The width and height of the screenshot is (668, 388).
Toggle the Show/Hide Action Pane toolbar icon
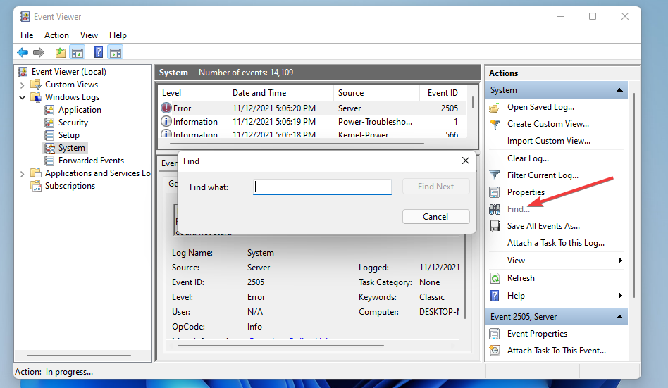click(116, 52)
